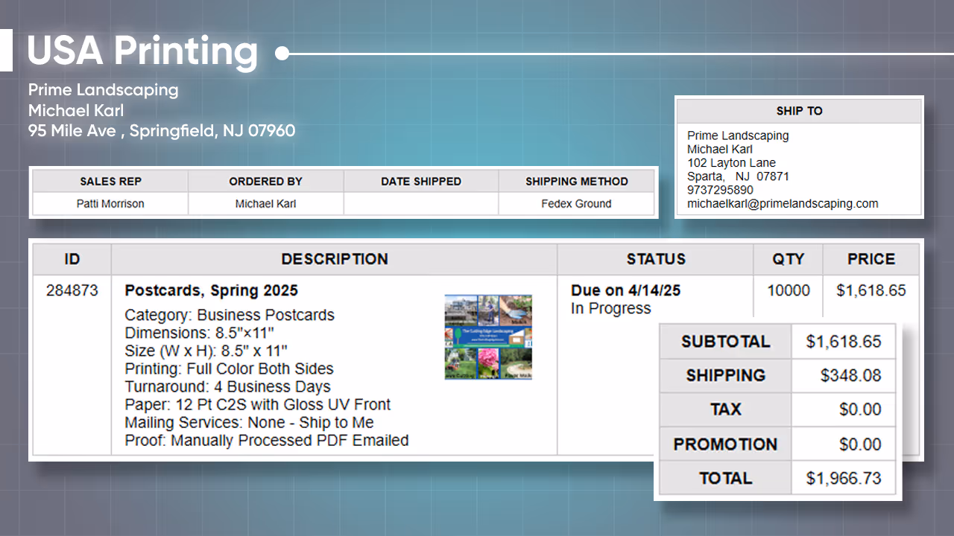
Task: Click the TOTAL amount $1,966.73
Action: pos(844,478)
